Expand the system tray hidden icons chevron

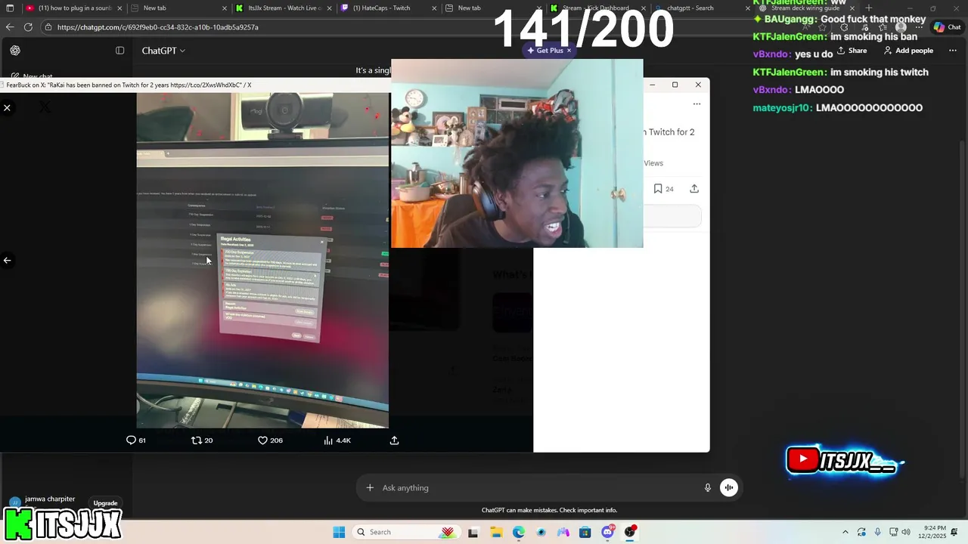(x=845, y=532)
